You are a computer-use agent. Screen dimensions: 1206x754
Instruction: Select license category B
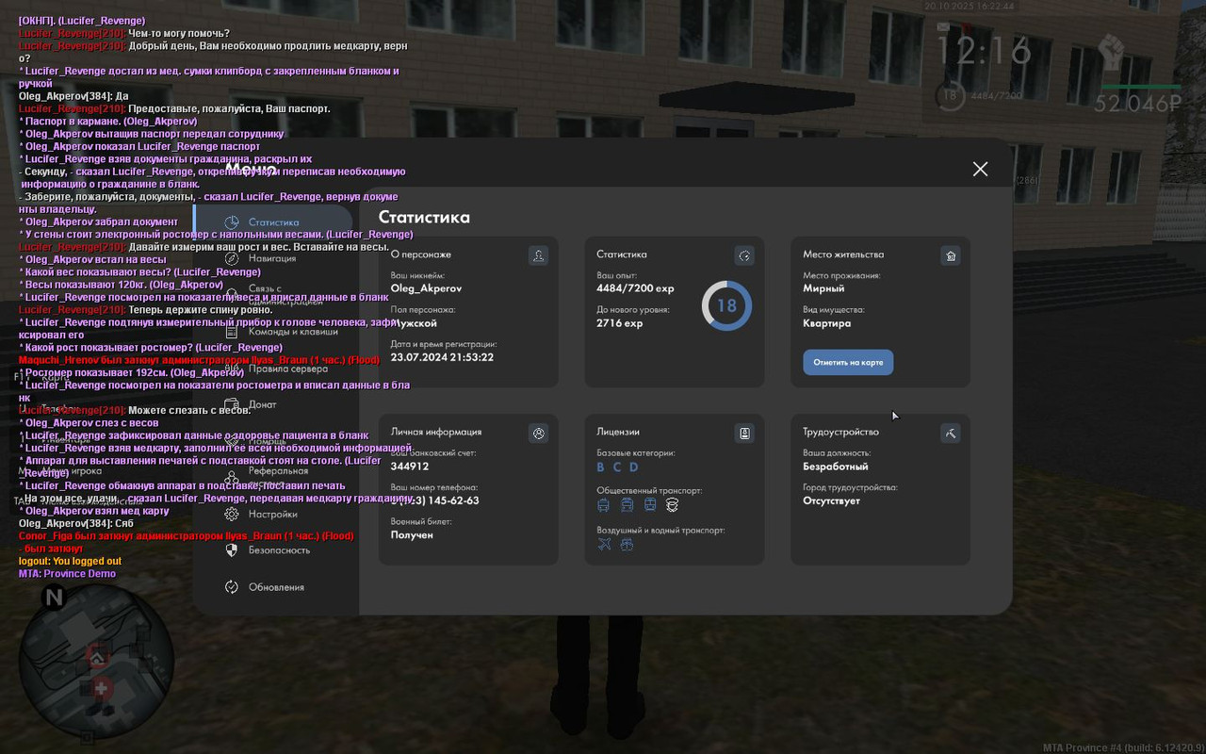(601, 467)
